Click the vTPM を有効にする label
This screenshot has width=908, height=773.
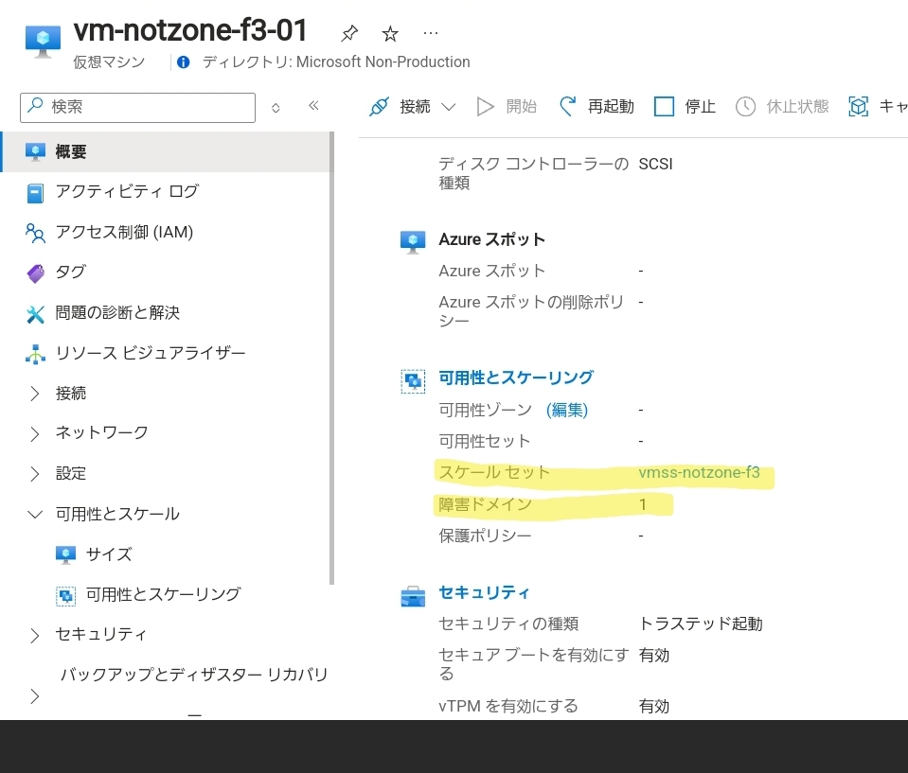tap(508, 707)
